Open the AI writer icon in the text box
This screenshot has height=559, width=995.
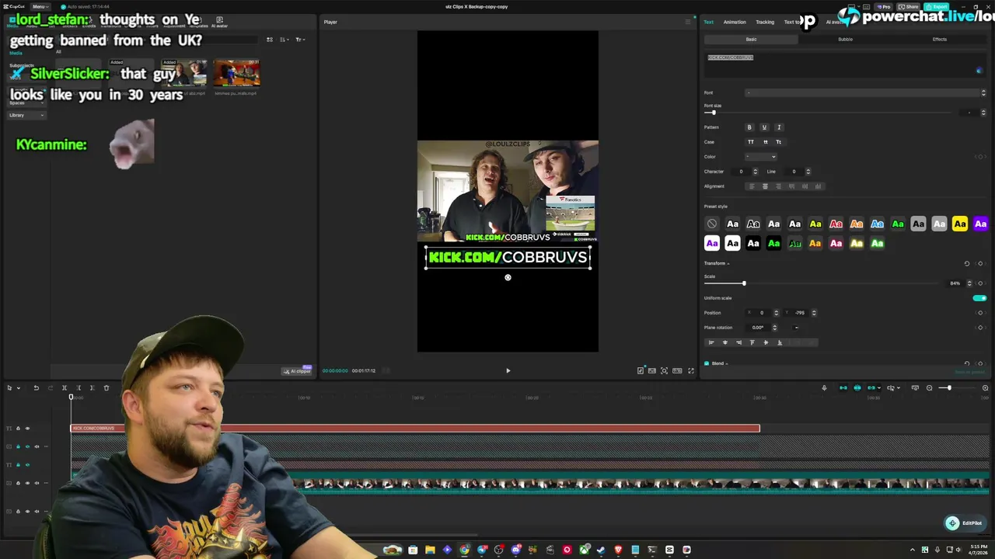click(979, 71)
